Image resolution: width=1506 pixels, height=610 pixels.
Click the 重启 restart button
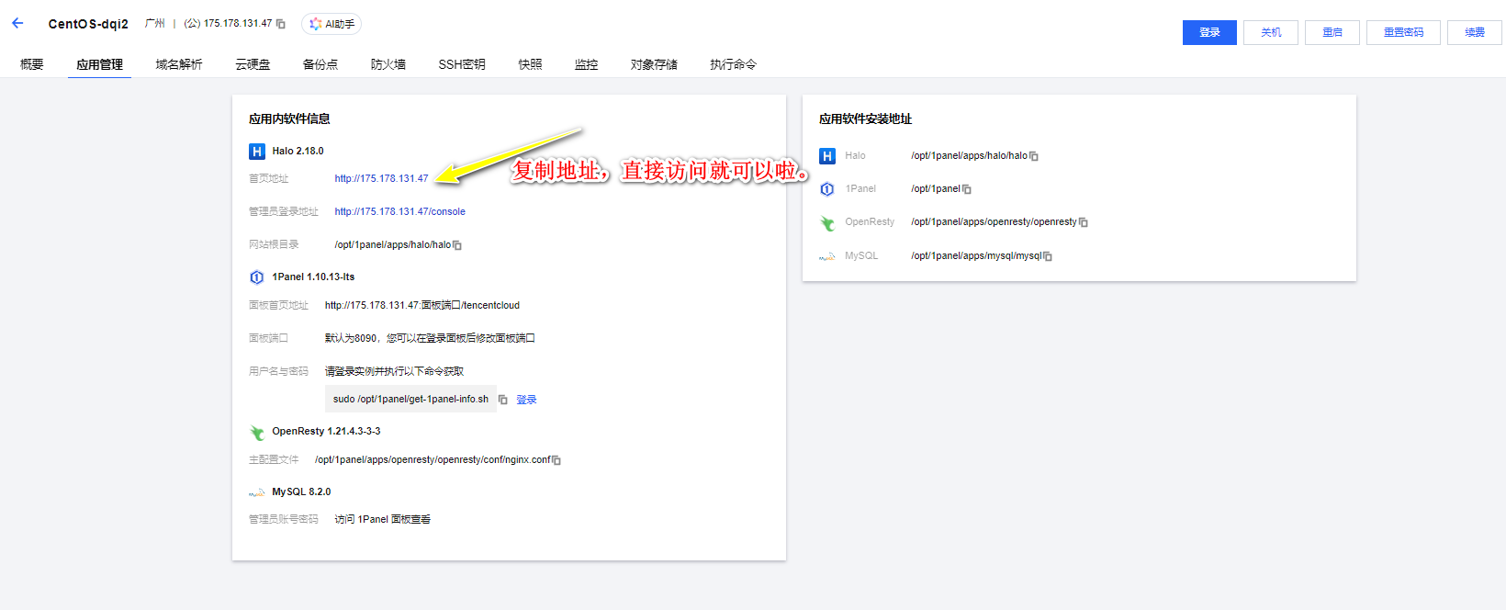pyautogui.click(x=1332, y=32)
